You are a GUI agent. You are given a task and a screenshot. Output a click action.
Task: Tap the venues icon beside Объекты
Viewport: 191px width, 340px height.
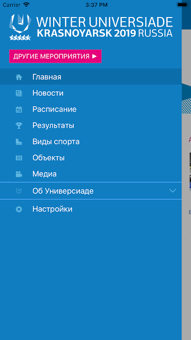click(x=19, y=158)
